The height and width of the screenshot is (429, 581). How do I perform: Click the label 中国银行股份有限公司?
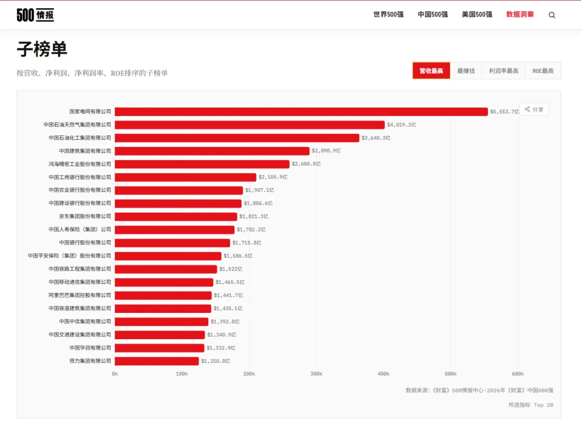(x=85, y=242)
